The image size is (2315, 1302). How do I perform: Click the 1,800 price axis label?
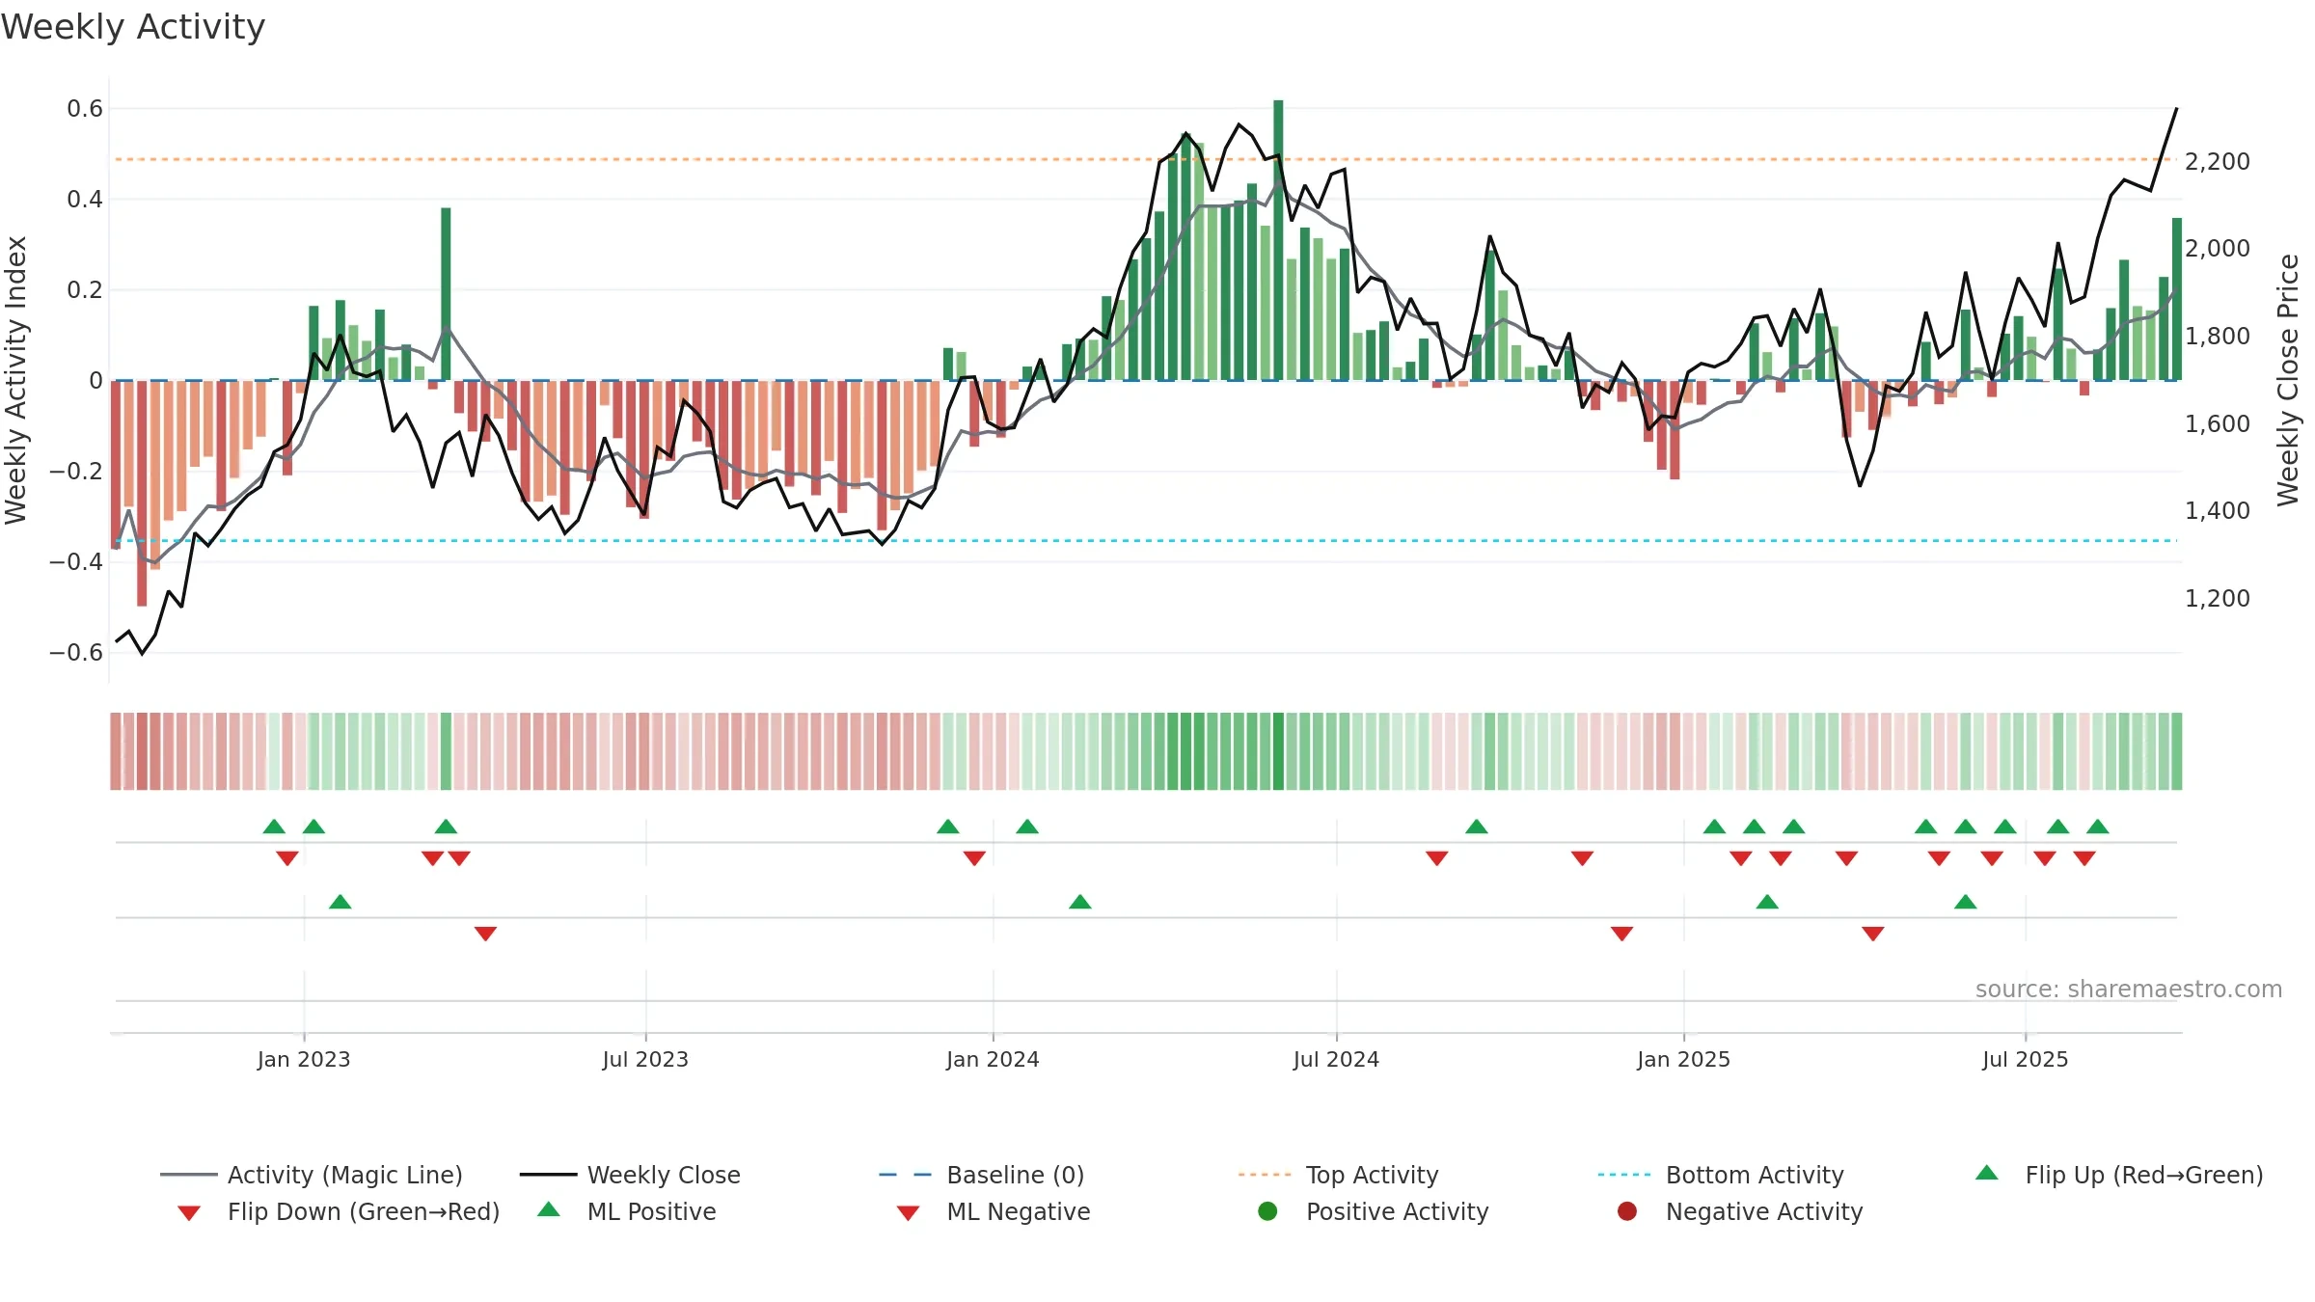point(2218,336)
